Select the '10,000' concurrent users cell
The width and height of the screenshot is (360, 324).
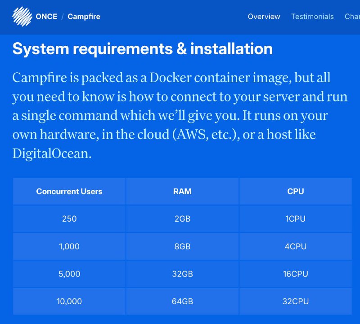69,301
